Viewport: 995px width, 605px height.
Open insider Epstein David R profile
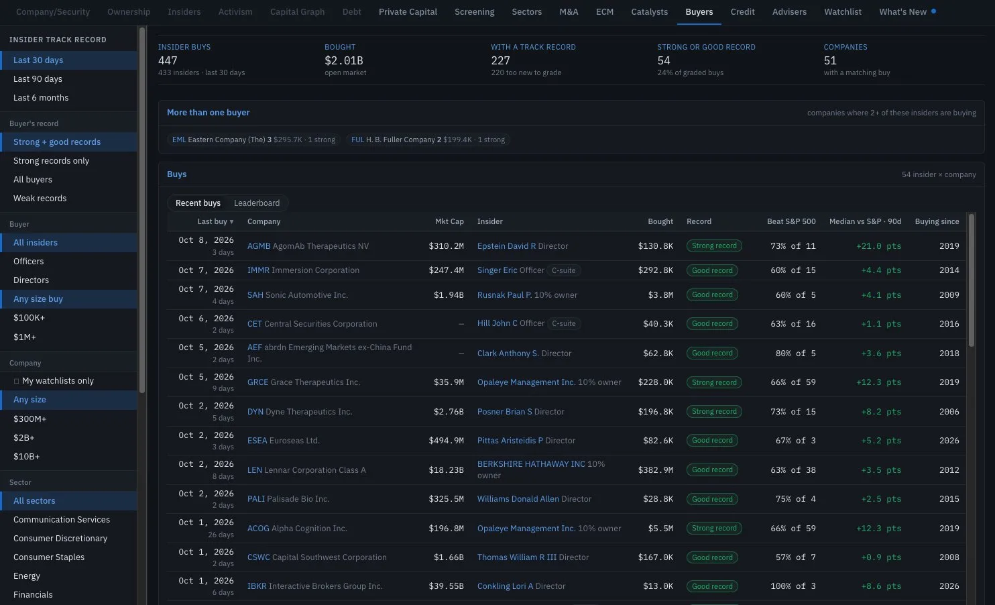coord(506,246)
